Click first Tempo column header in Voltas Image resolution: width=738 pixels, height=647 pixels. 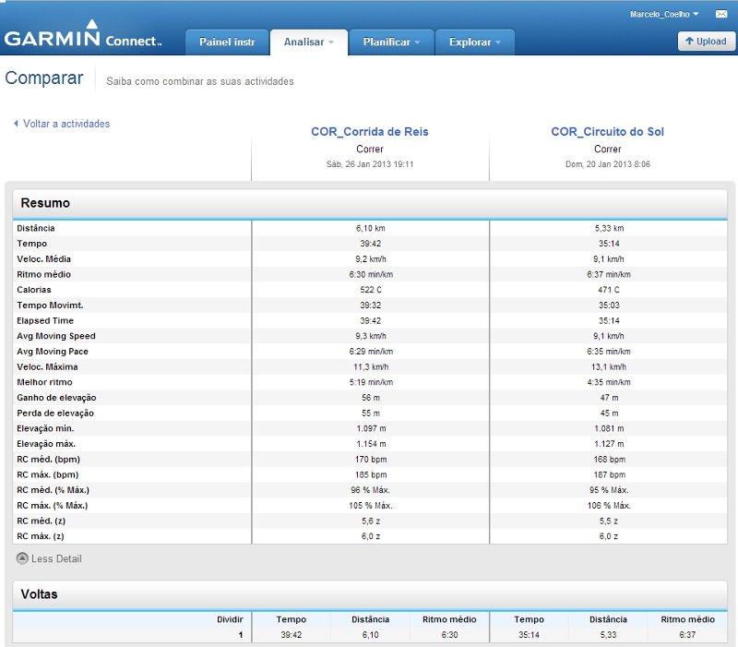(292, 619)
